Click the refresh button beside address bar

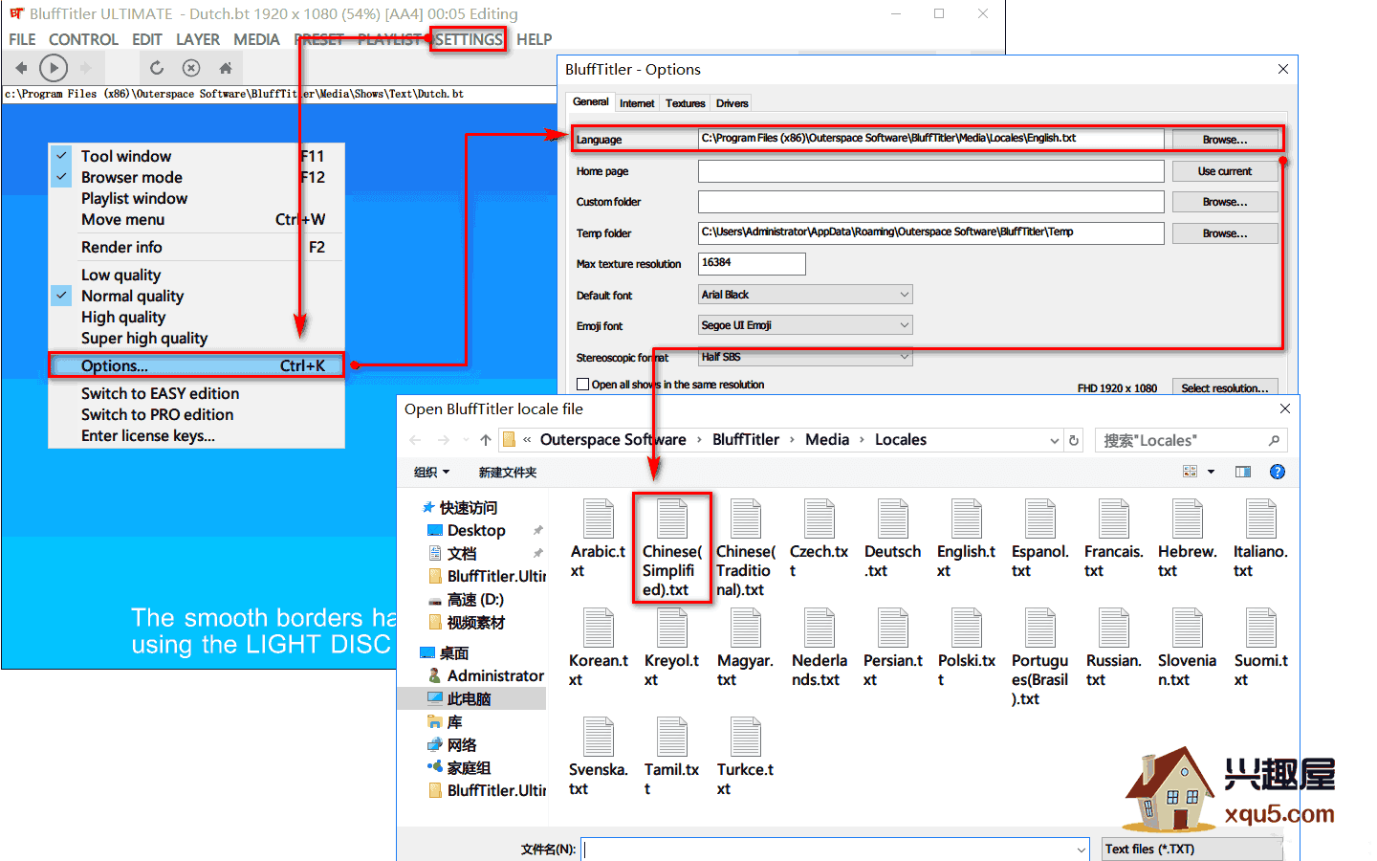point(1074,440)
